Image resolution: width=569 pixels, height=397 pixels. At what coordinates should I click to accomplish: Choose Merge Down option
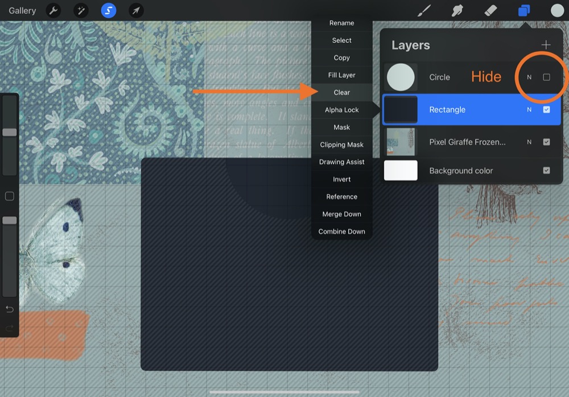pyautogui.click(x=342, y=214)
